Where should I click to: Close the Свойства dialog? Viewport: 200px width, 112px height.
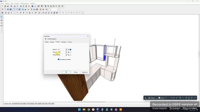point(88,36)
